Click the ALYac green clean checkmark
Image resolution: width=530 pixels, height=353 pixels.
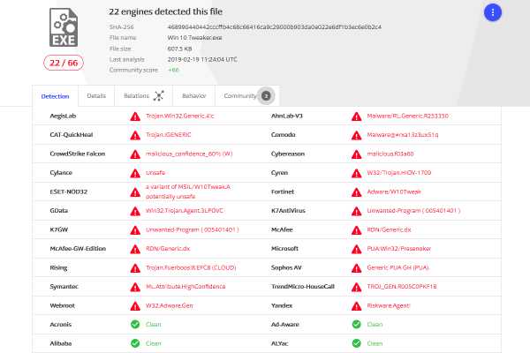coord(356,343)
